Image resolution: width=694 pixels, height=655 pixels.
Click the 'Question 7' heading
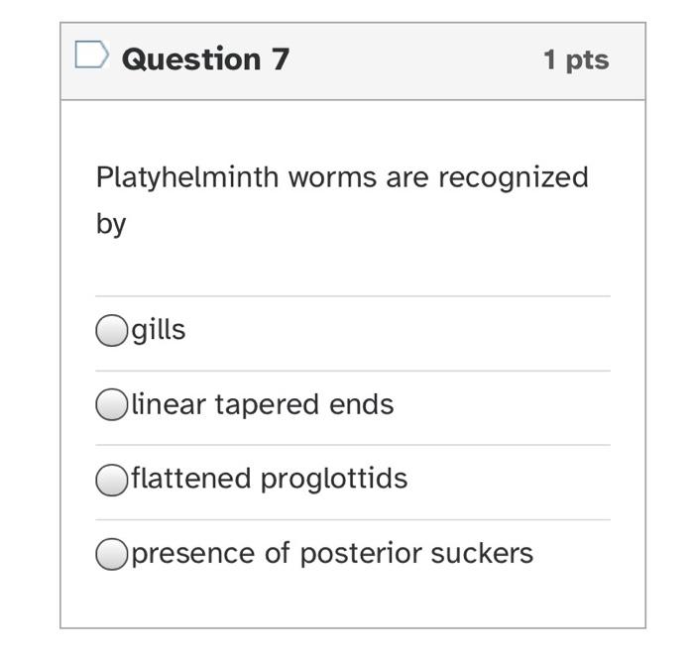coord(205,58)
